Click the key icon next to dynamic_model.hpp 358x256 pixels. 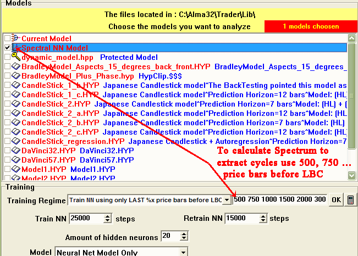click(16, 57)
